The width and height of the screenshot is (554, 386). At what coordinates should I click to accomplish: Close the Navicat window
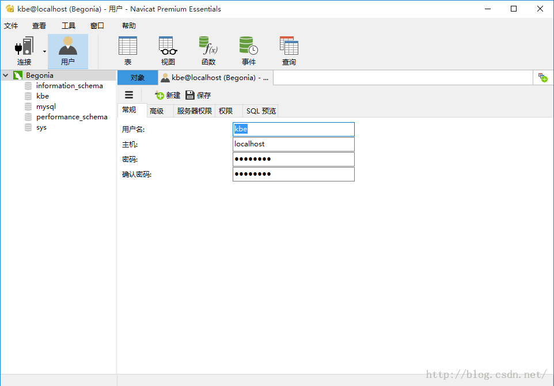point(540,9)
